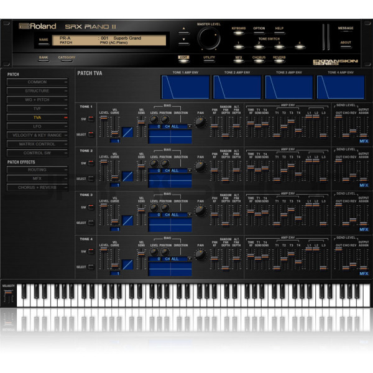The height and width of the screenshot is (373, 373).
Task: Toggle Tone 4 SW switch
Action: [x=91, y=251]
